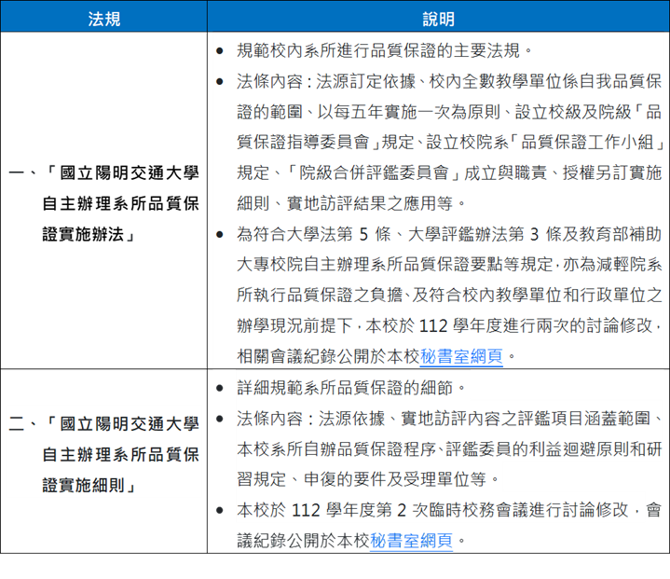The image size is (670, 579).
Task: Click the line starting 本校於 112 學年度第 2 次臨時校務會議
Action: coord(449,510)
